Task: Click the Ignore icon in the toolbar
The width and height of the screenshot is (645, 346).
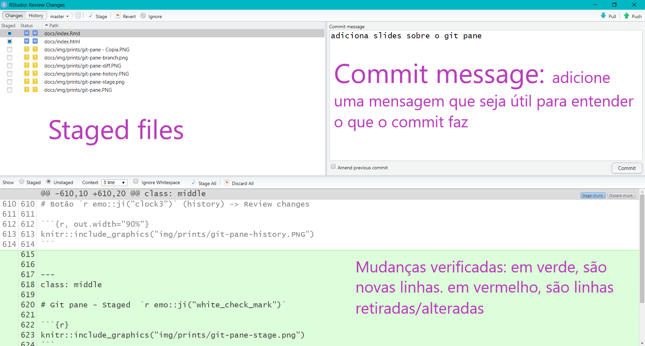Action: (x=143, y=16)
